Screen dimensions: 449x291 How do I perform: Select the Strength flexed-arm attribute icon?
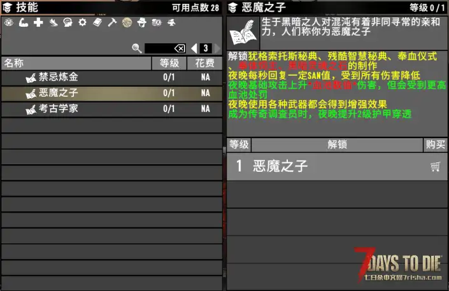coord(24,22)
